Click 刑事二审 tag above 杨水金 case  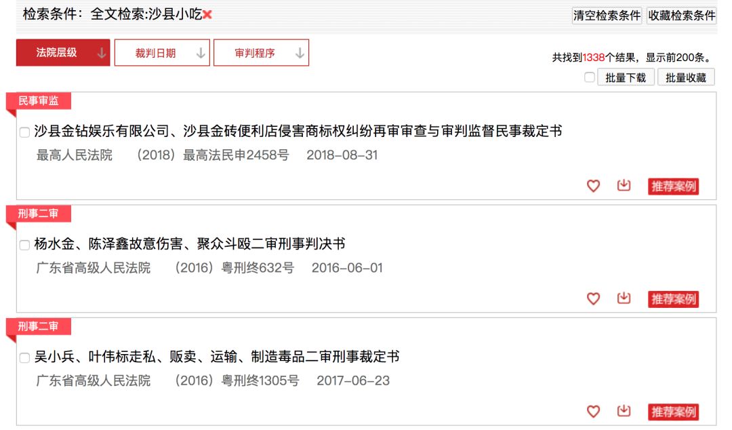pyautogui.click(x=38, y=214)
